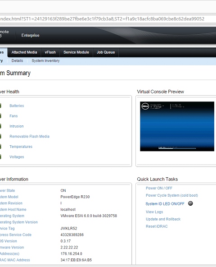Click firmware version value 2.22.22.22
This screenshot has height=267, width=216.
[x=69, y=247]
